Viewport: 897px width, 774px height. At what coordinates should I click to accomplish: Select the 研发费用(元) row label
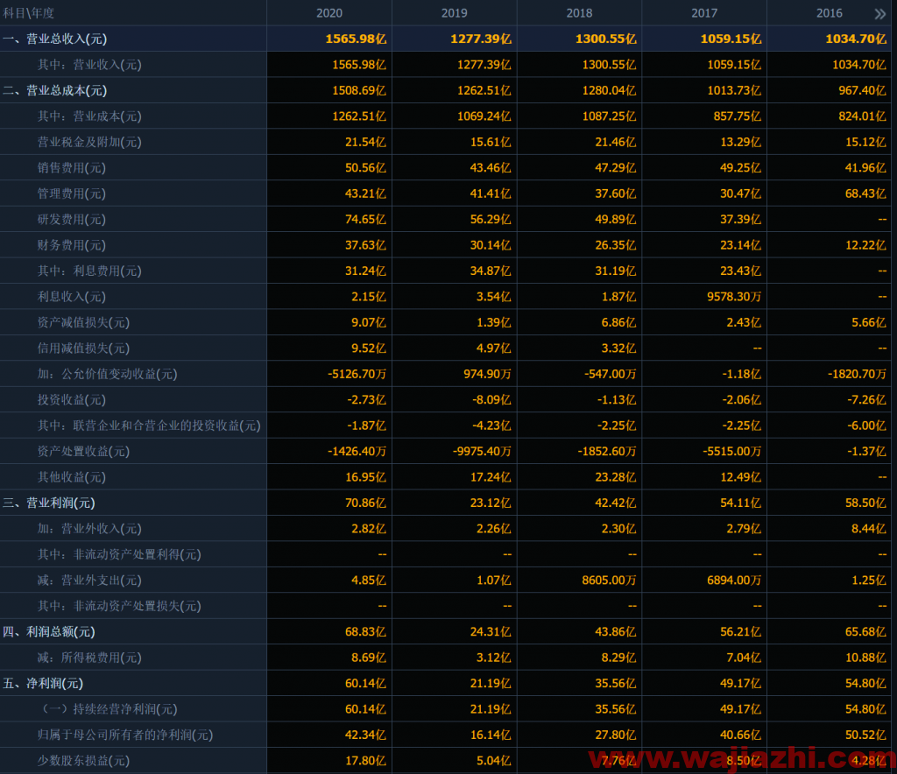72,219
